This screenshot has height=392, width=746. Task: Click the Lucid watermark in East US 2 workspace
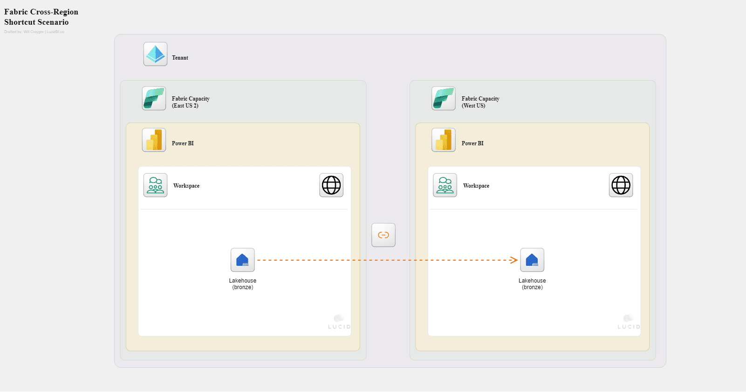tap(339, 322)
